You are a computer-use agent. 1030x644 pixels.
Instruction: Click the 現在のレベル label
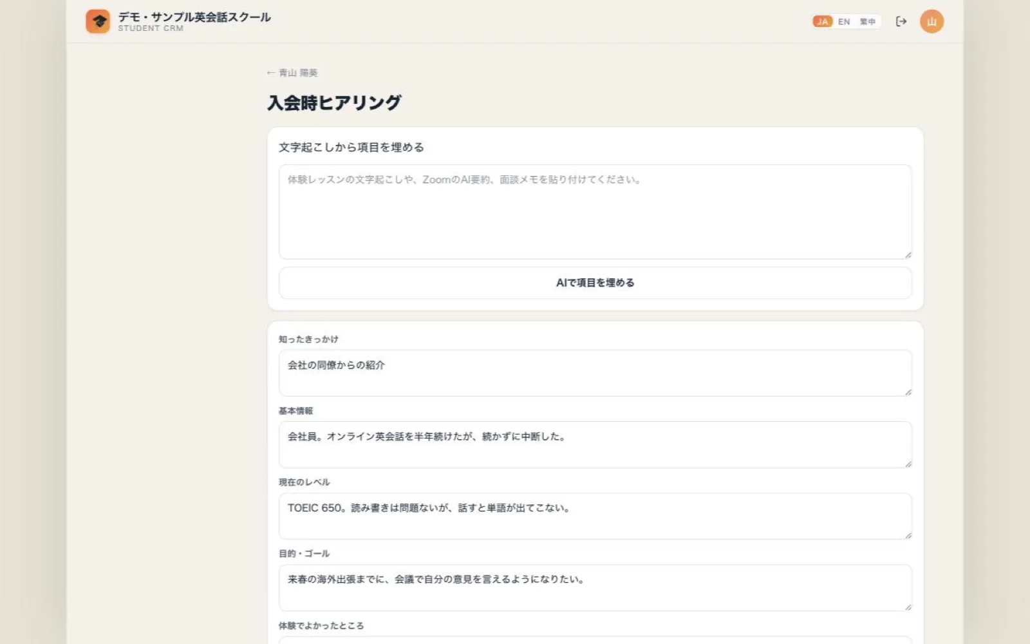[x=304, y=482]
